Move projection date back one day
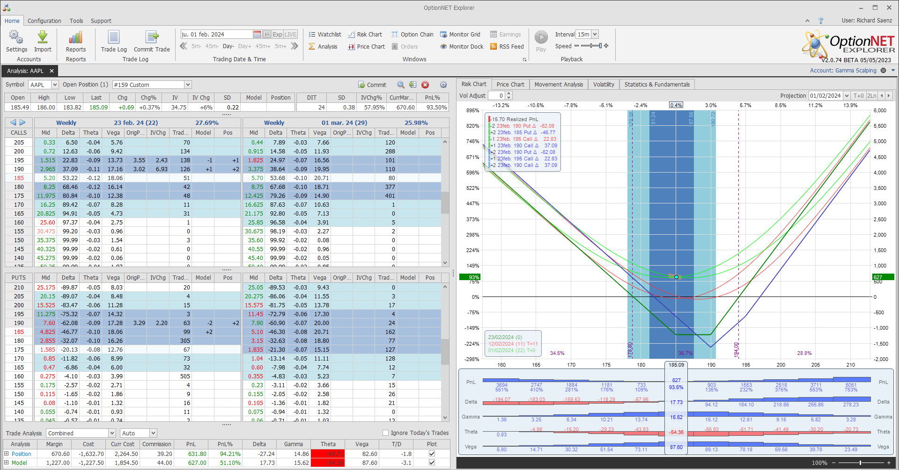 882,95
